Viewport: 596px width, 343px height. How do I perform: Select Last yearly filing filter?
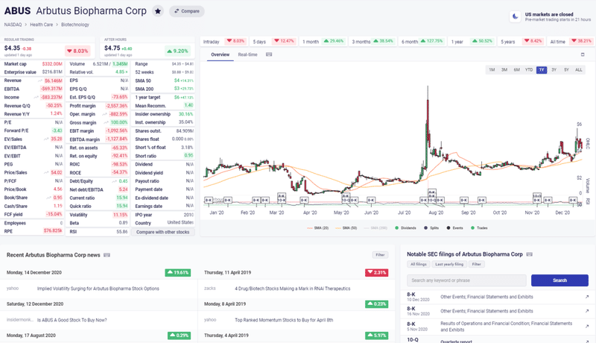[x=449, y=264]
